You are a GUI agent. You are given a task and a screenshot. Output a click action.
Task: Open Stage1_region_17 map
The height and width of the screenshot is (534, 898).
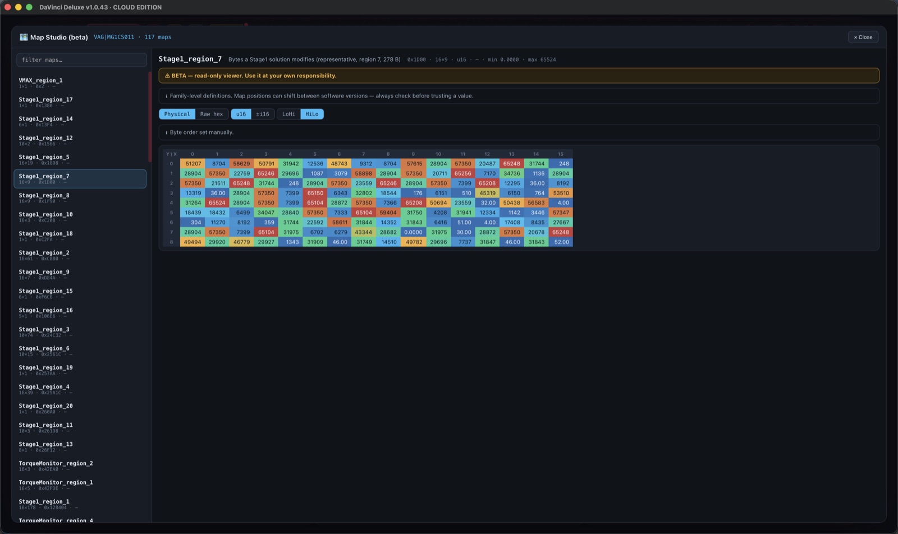pyautogui.click(x=80, y=102)
